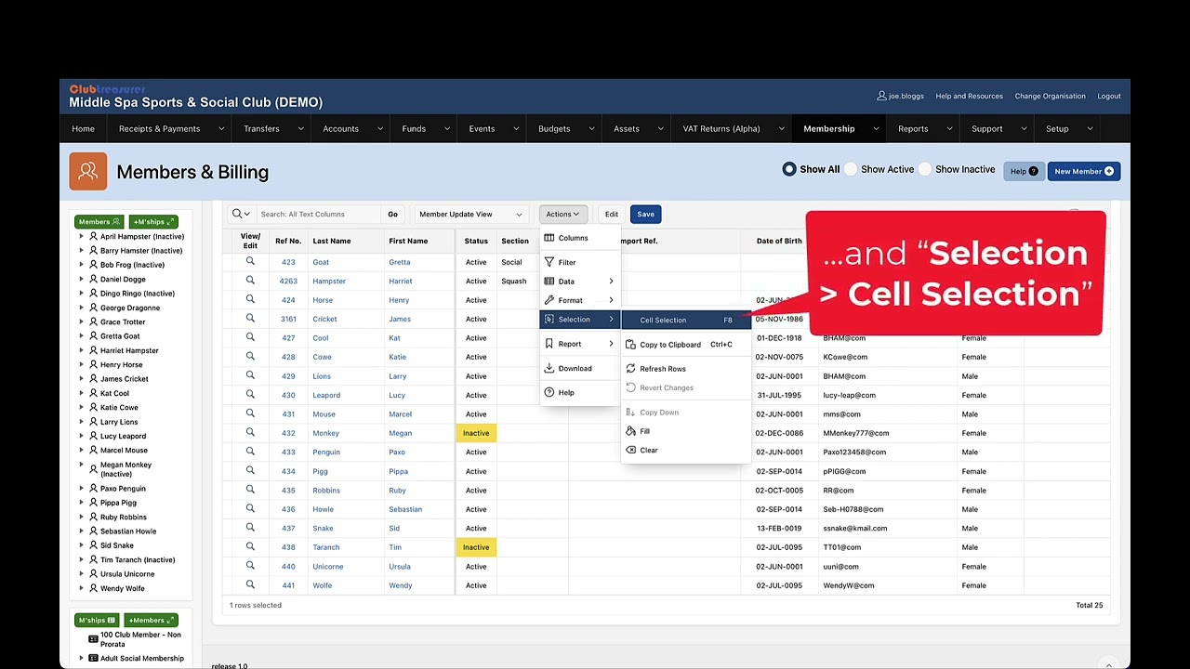This screenshot has width=1190, height=669.
Task: Open view/edit magnifier for Monkey row
Action: point(250,433)
